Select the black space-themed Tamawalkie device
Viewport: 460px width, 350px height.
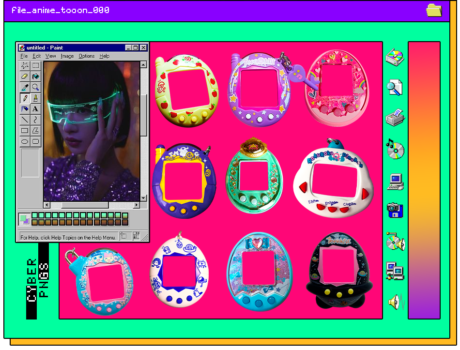click(x=339, y=270)
